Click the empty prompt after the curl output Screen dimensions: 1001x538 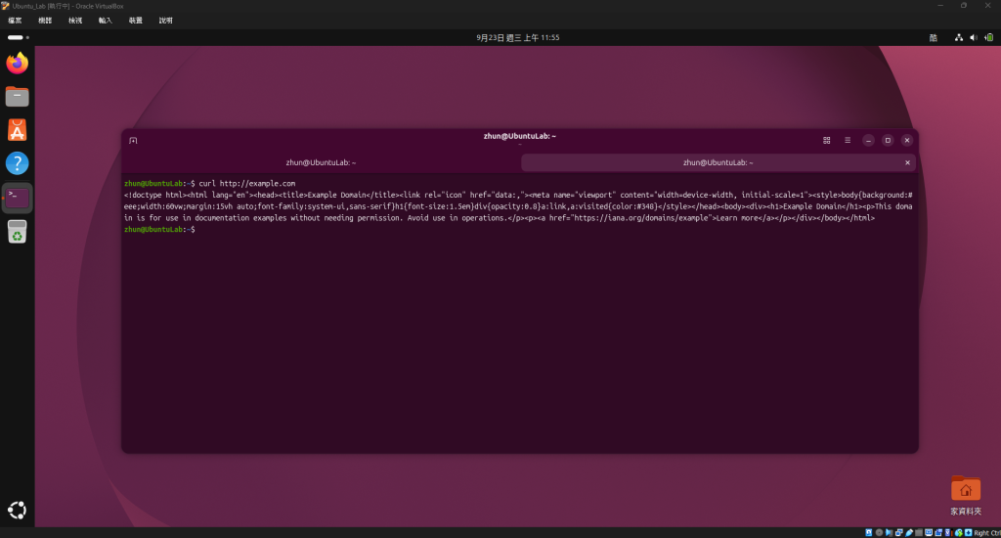click(x=159, y=230)
